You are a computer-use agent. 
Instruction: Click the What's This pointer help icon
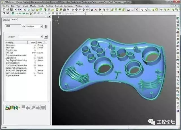click(x=8, y=14)
